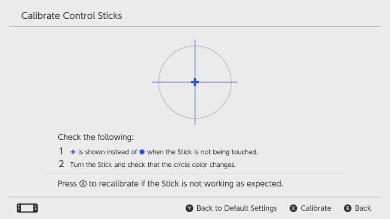Click the Y button icon in footer
Image resolution: width=390 pixels, height=219 pixels.
pos(189,208)
